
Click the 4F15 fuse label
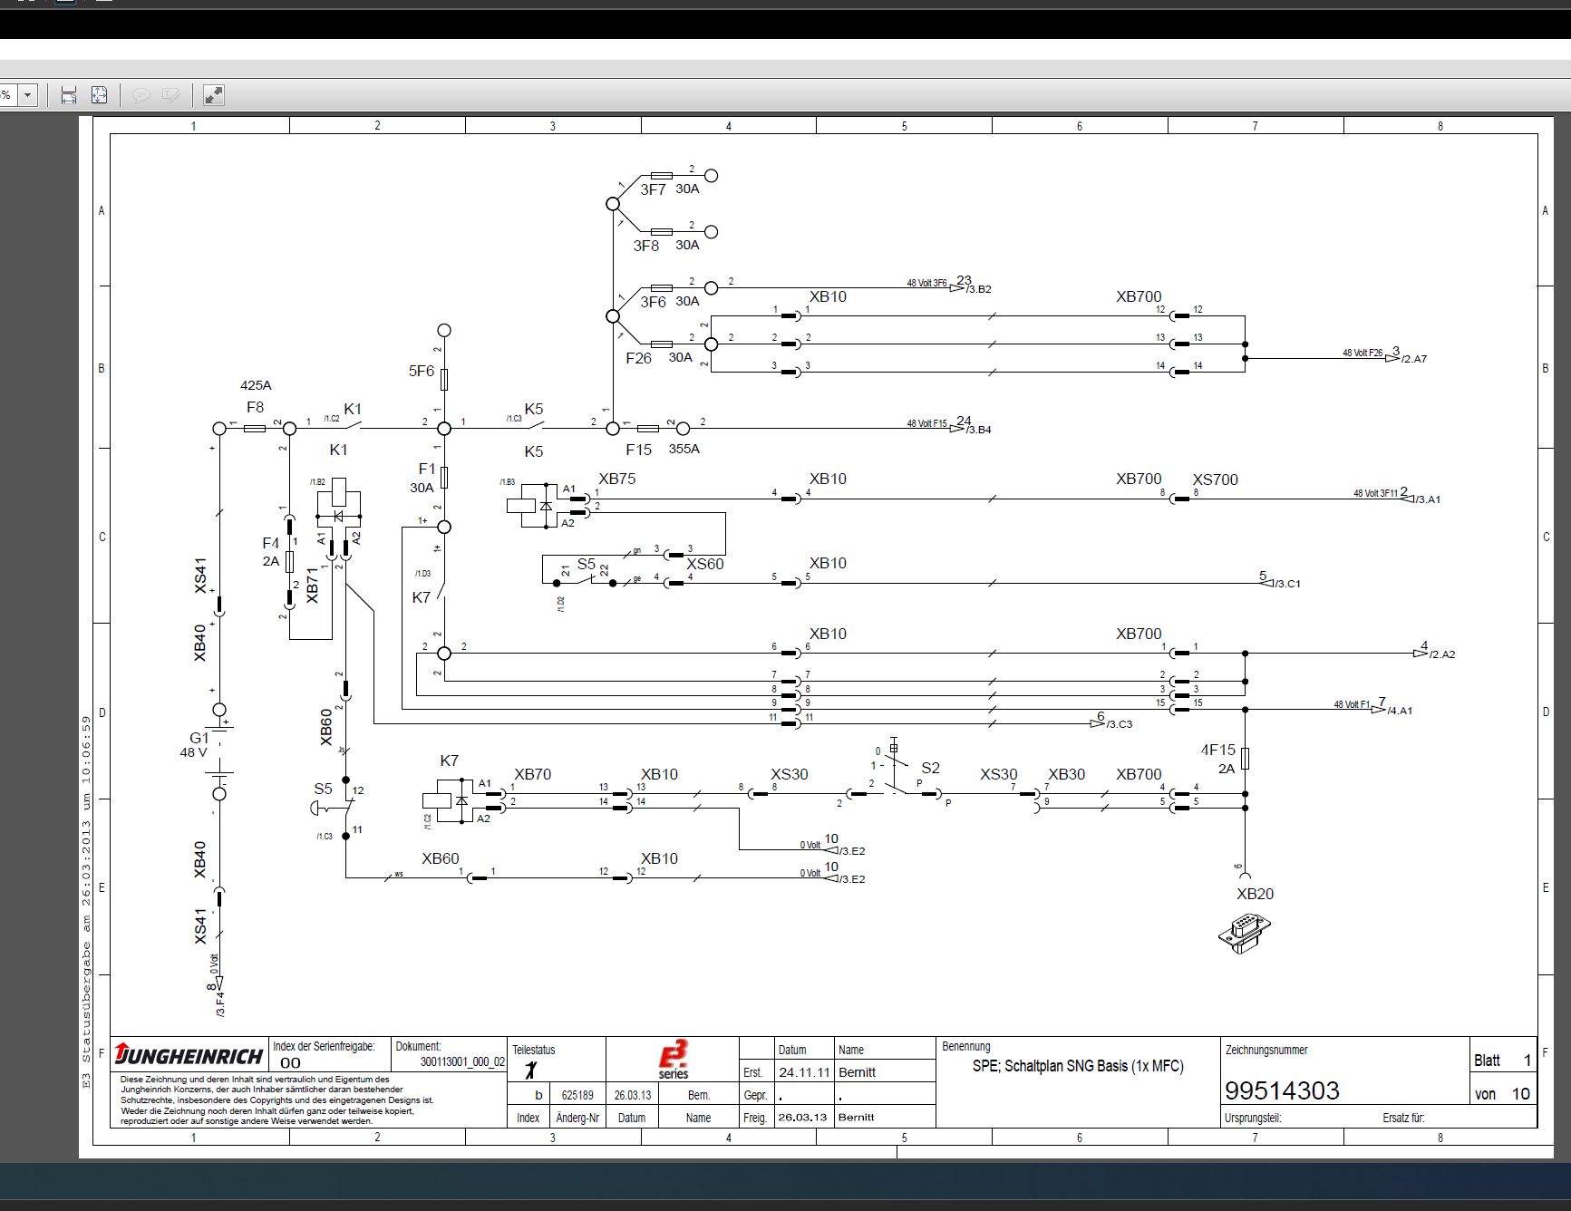(1218, 750)
